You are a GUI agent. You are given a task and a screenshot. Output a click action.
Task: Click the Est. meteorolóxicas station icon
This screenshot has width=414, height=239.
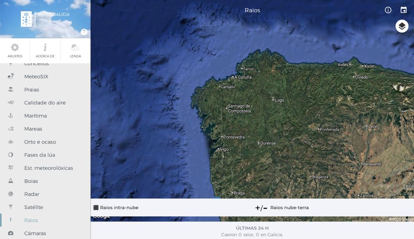10,168
